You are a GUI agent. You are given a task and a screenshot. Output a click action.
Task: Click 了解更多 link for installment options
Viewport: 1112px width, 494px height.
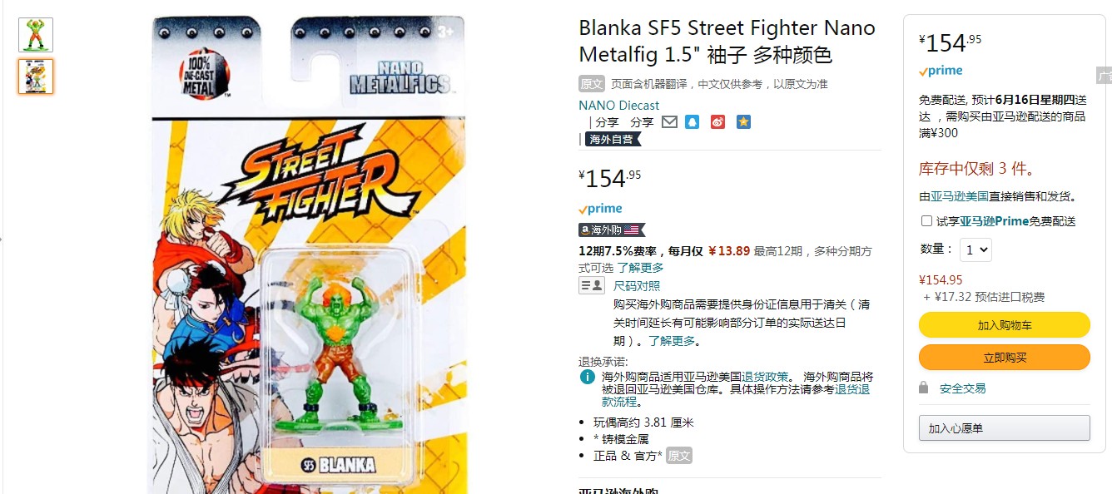(x=641, y=268)
